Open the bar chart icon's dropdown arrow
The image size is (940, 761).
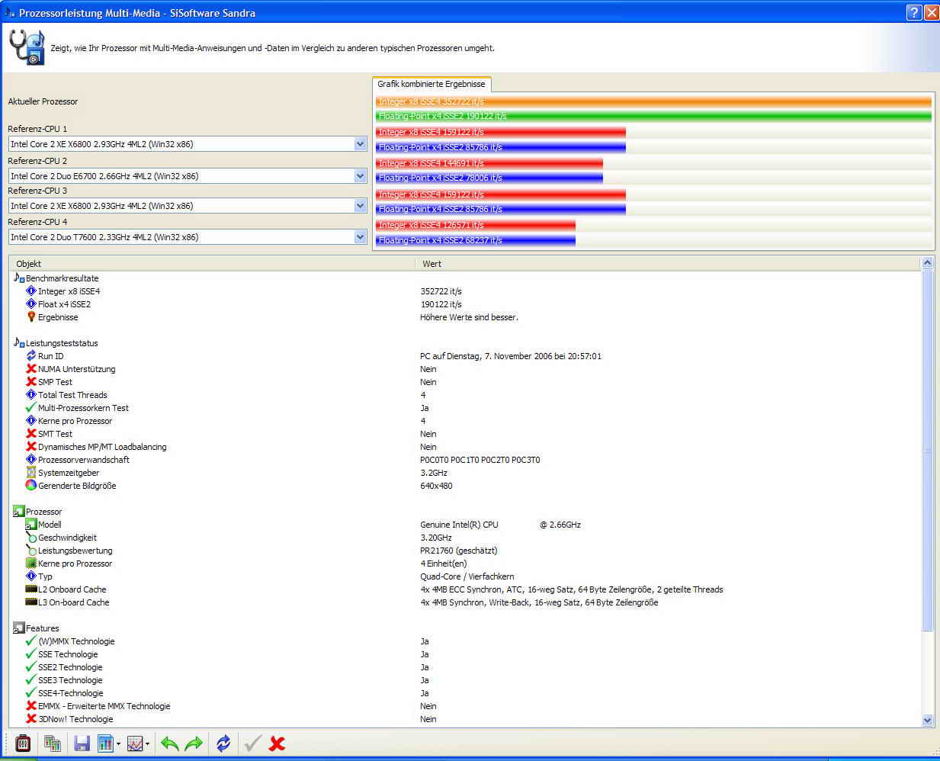pyautogui.click(x=118, y=743)
